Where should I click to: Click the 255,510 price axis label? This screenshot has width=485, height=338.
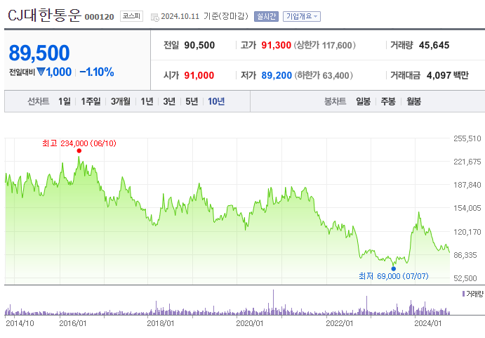click(x=467, y=138)
